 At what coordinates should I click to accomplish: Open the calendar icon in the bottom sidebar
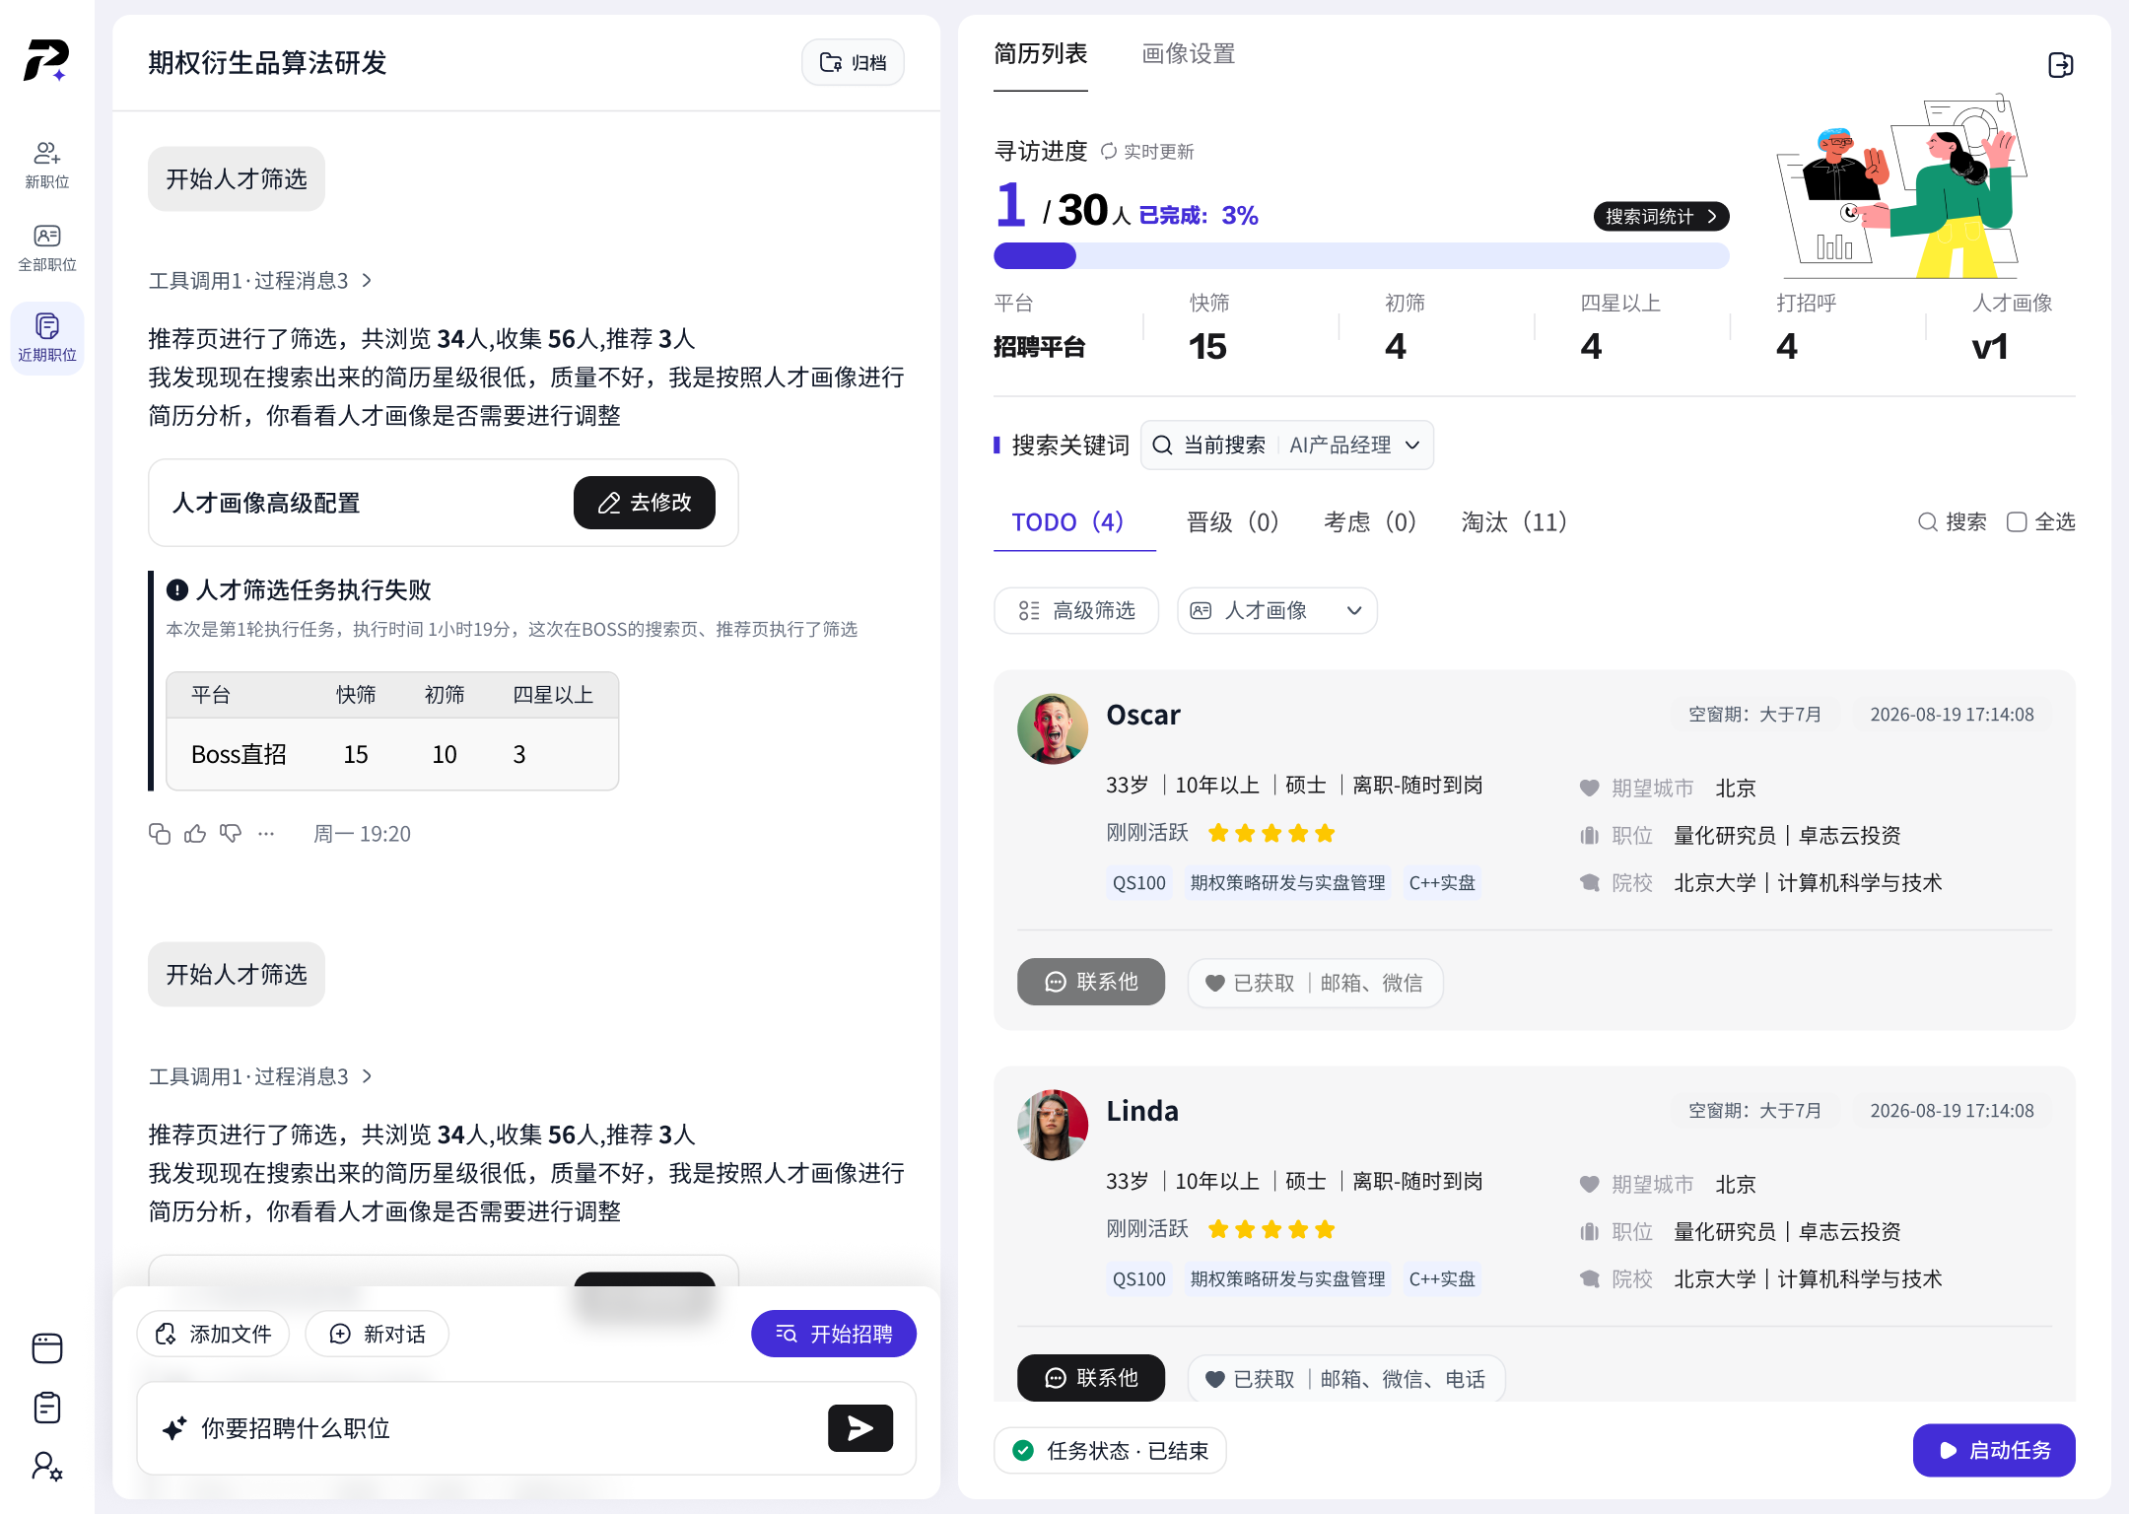pyautogui.click(x=46, y=1347)
